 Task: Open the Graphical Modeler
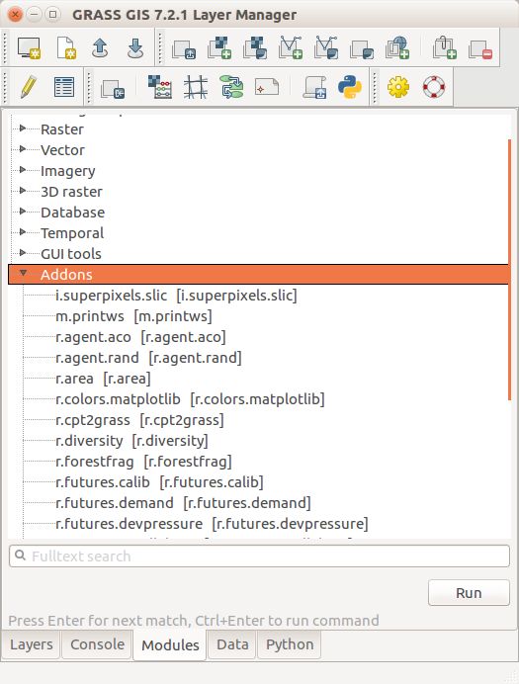coord(231,86)
